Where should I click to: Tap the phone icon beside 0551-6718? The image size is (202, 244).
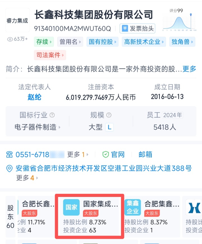point(9,155)
